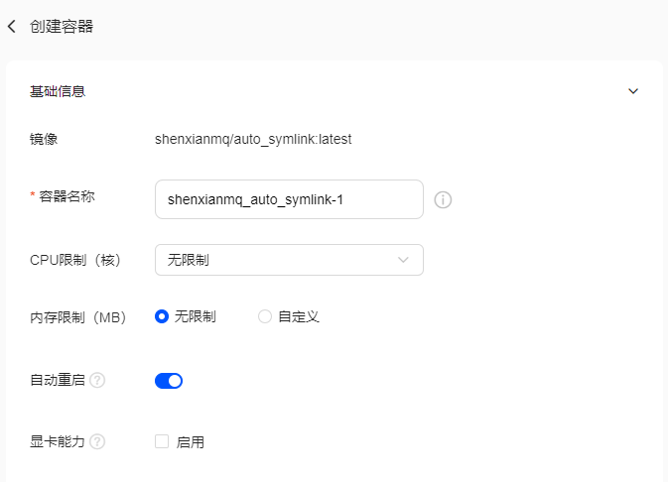Click the 启用 label text
Screen dimensions: 668x482
[x=190, y=442]
